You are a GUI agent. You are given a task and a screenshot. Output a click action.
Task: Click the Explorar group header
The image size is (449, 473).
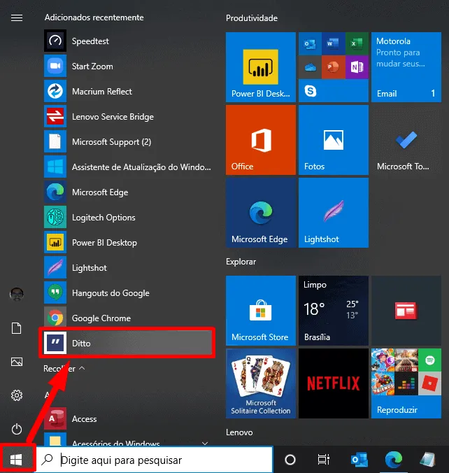pos(241,262)
